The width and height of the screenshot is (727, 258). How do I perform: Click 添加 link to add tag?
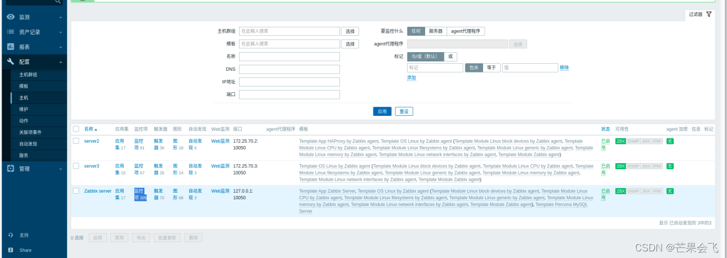(x=411, y=78)
